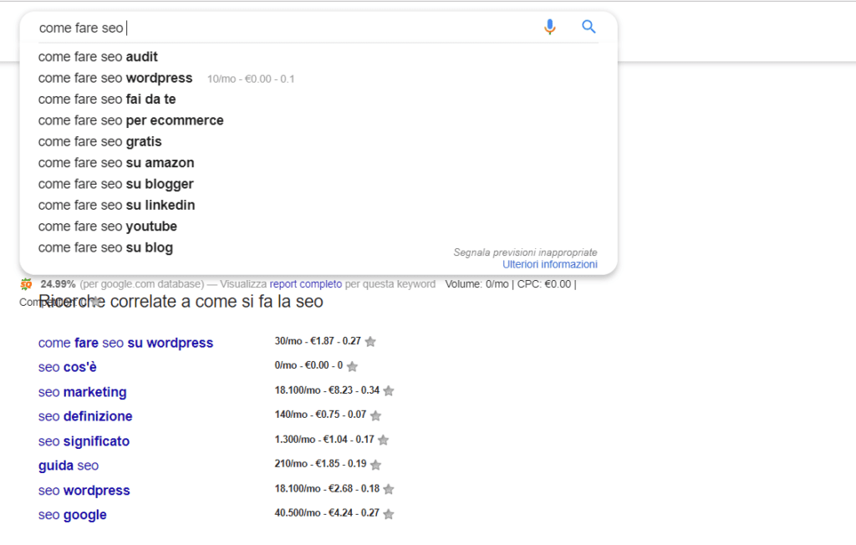Pick suggestion 'come fare seo youtube'
The width and height of the screenshot is (856, 545).
pyautogui.click(x=107, y=227)
